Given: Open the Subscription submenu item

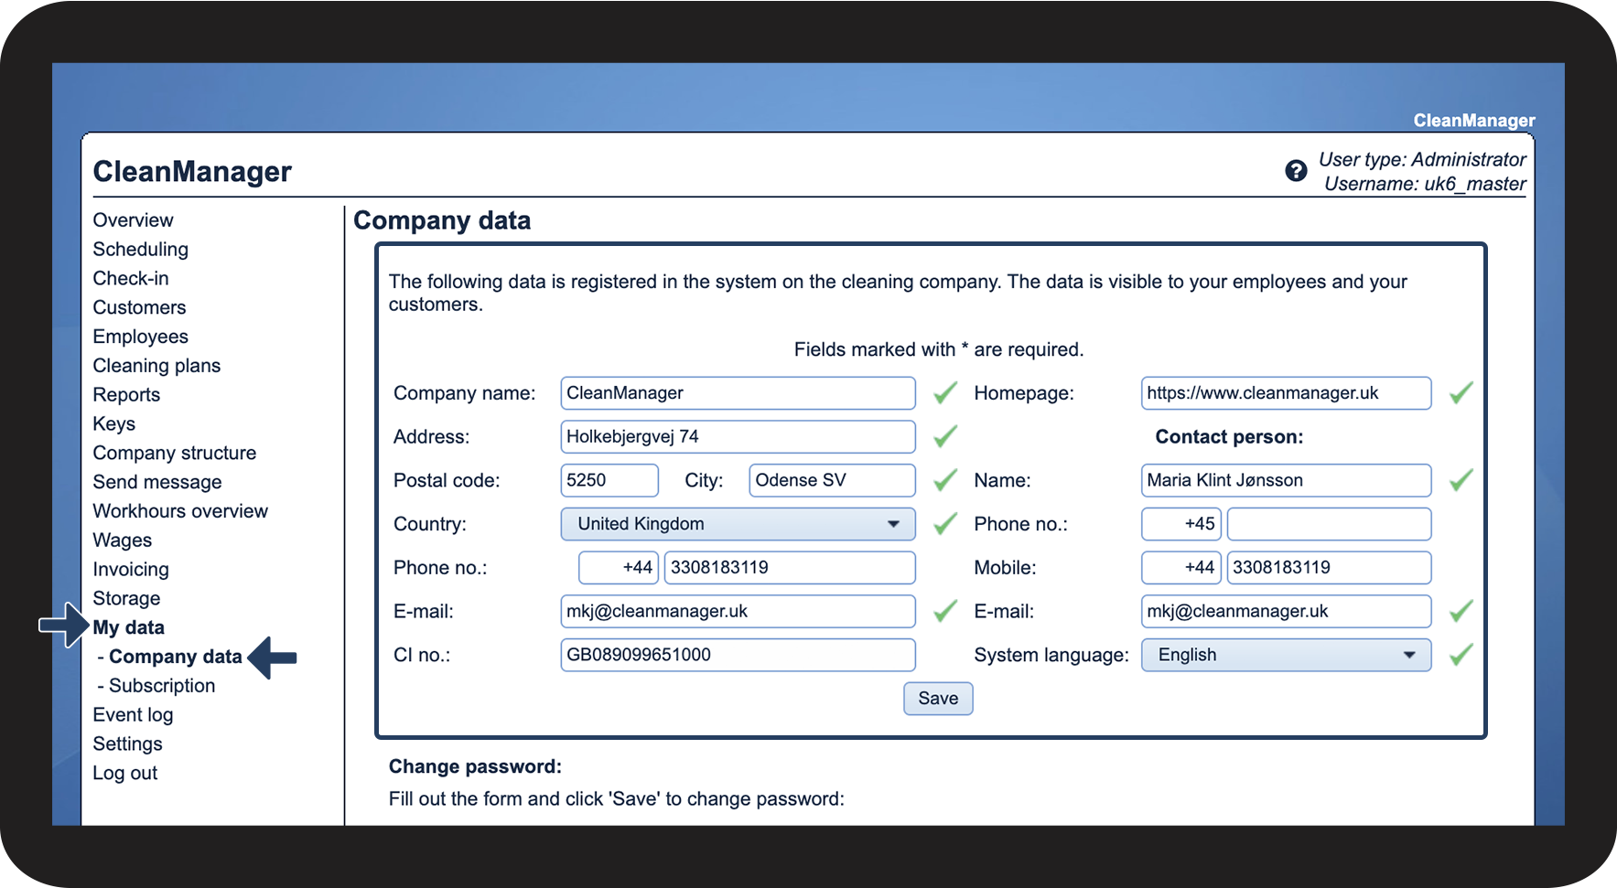Looking at the screenshot, I should click(161, 686).
